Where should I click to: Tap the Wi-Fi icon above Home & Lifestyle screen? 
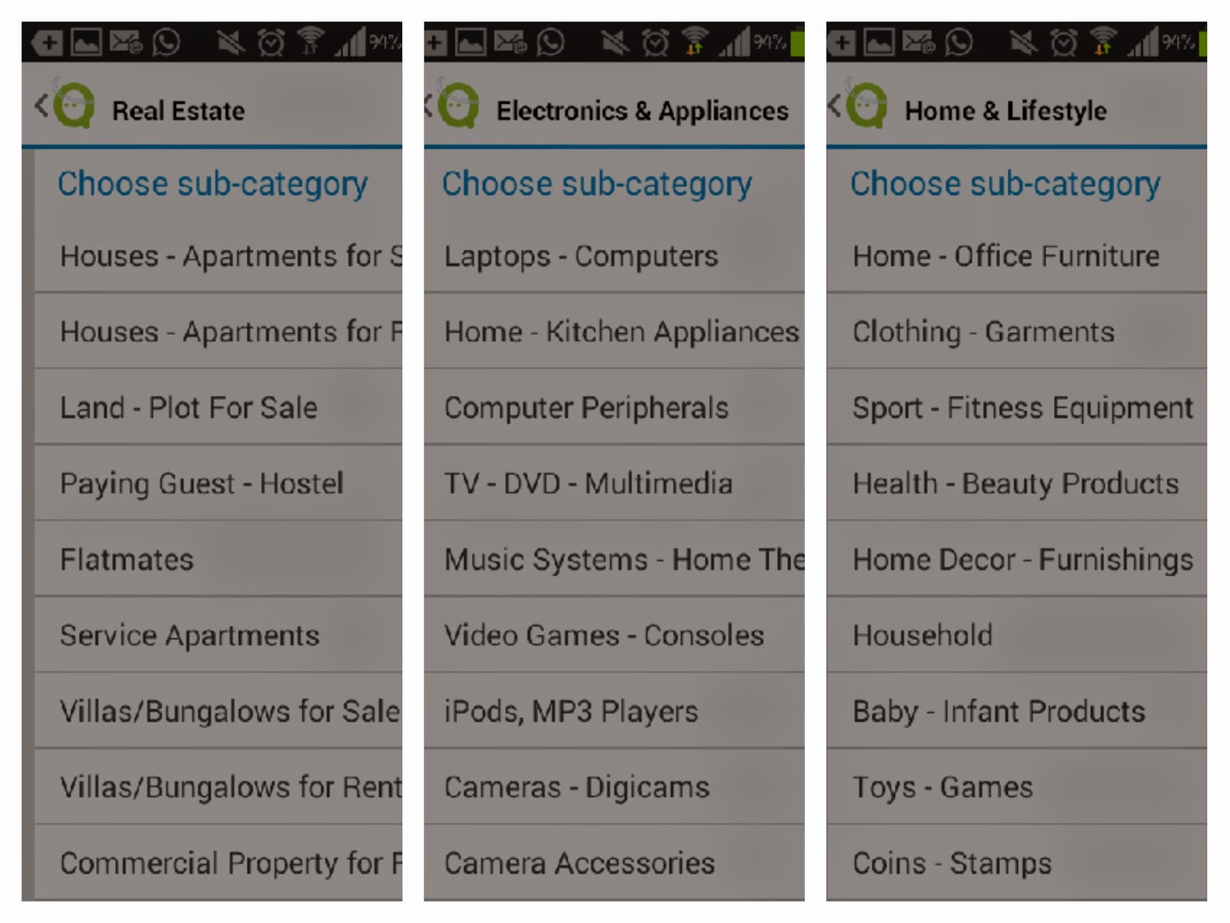pyautogui.click(x=1103, y=42)
